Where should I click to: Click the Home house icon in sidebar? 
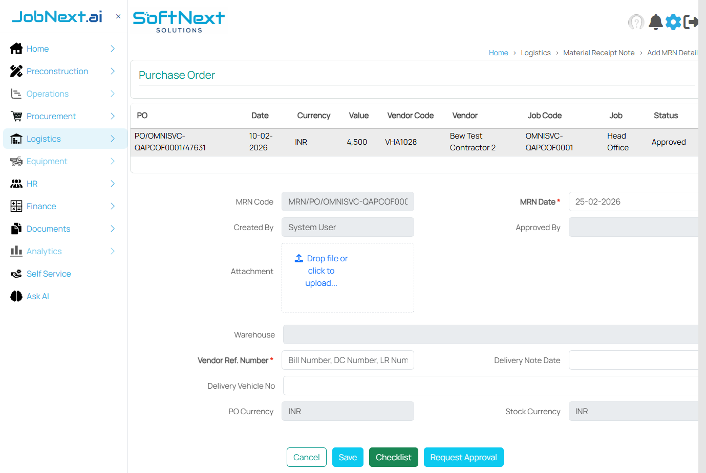pos(16,49)
